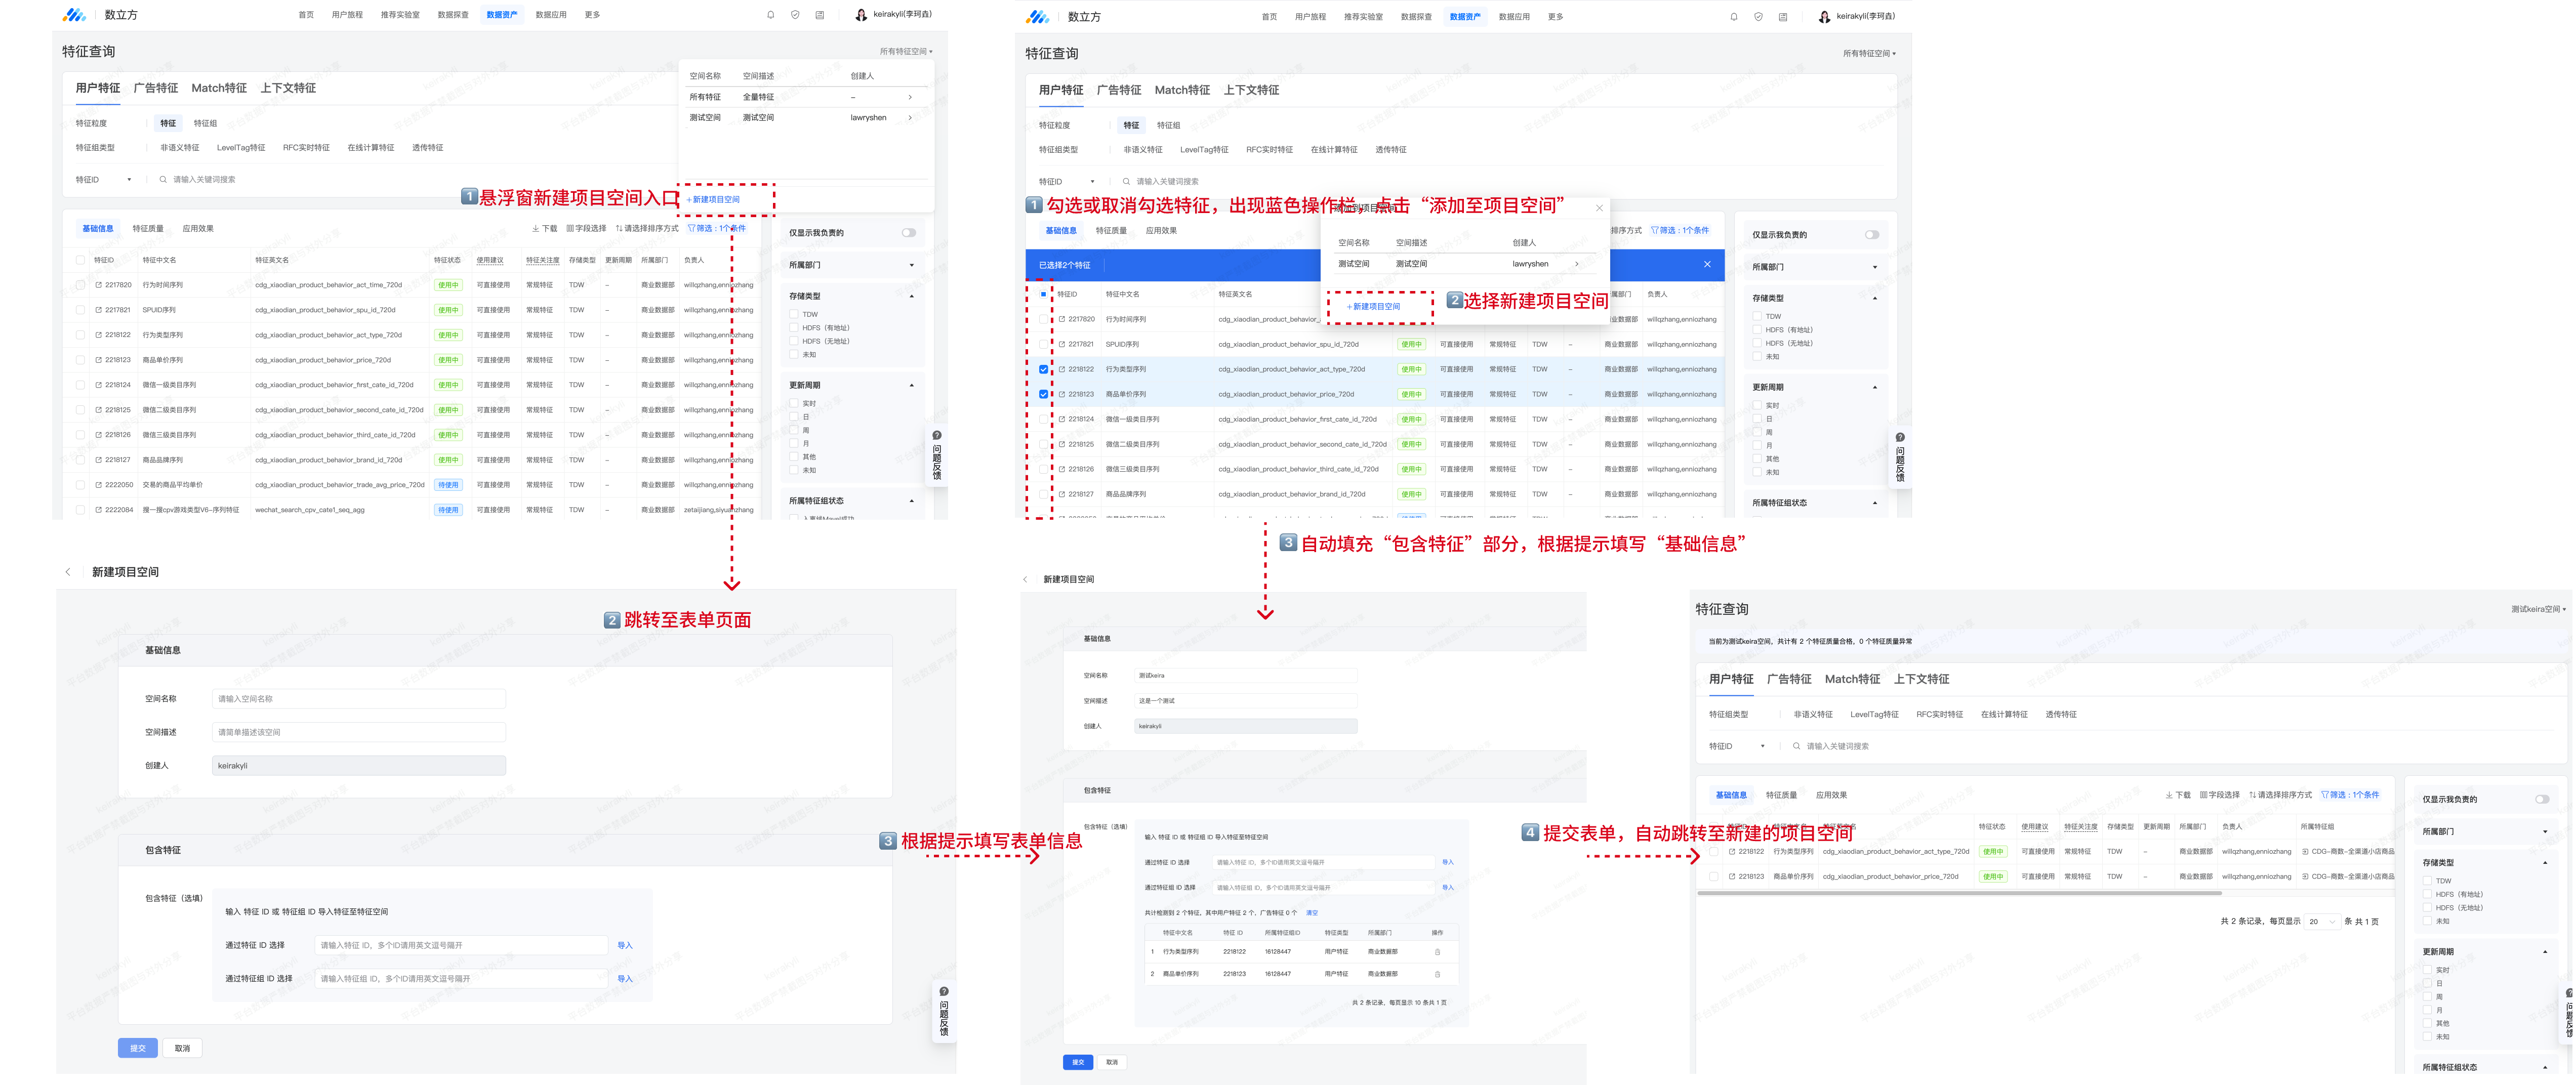
Task: Switch to 应用效果 tab on the 测试keira空间 page
Action: point(1831,795)
